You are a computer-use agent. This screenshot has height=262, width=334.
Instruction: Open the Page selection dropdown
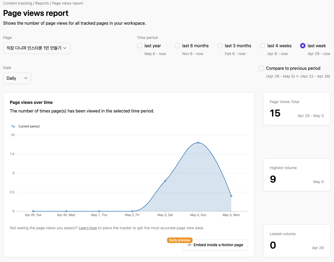point(37,48)
